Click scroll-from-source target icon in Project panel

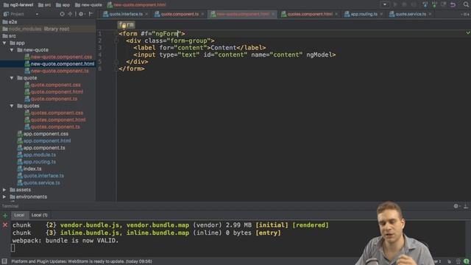coord(62,14)
